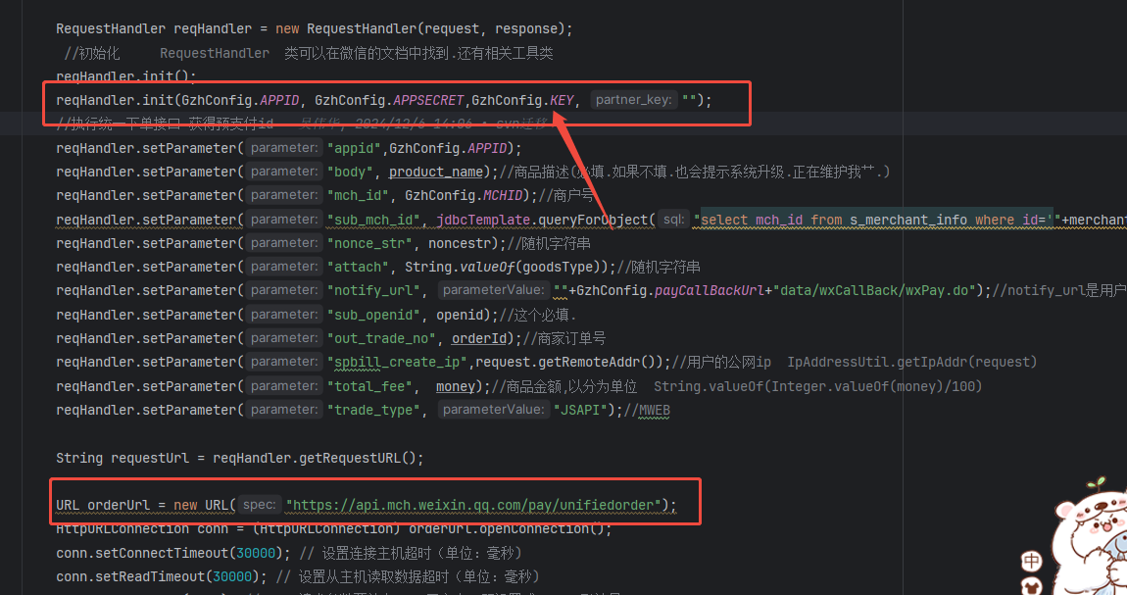Screen dimensions: 1127x595
Task: Click the partner_key: inlay hint
Action: 634,100
